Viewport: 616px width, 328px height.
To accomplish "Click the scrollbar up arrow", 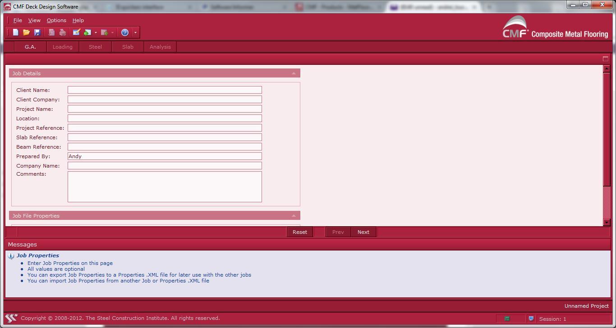I will pyautogui.click(x=607, y=68).
